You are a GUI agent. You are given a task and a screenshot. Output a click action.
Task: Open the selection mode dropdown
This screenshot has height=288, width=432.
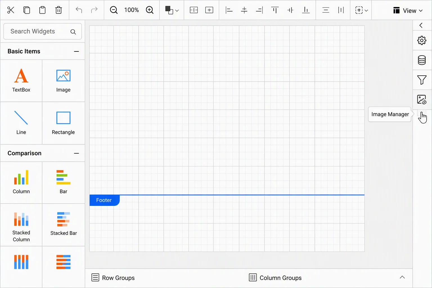pos(361,10)
